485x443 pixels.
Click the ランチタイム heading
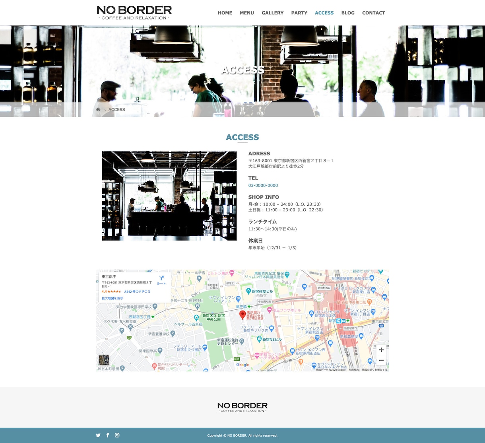pyautogui.click(x=262, y=221)
